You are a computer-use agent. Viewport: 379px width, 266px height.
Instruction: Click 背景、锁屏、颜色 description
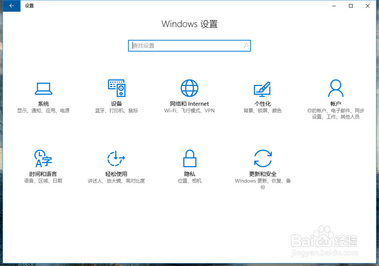click(263, 111)
